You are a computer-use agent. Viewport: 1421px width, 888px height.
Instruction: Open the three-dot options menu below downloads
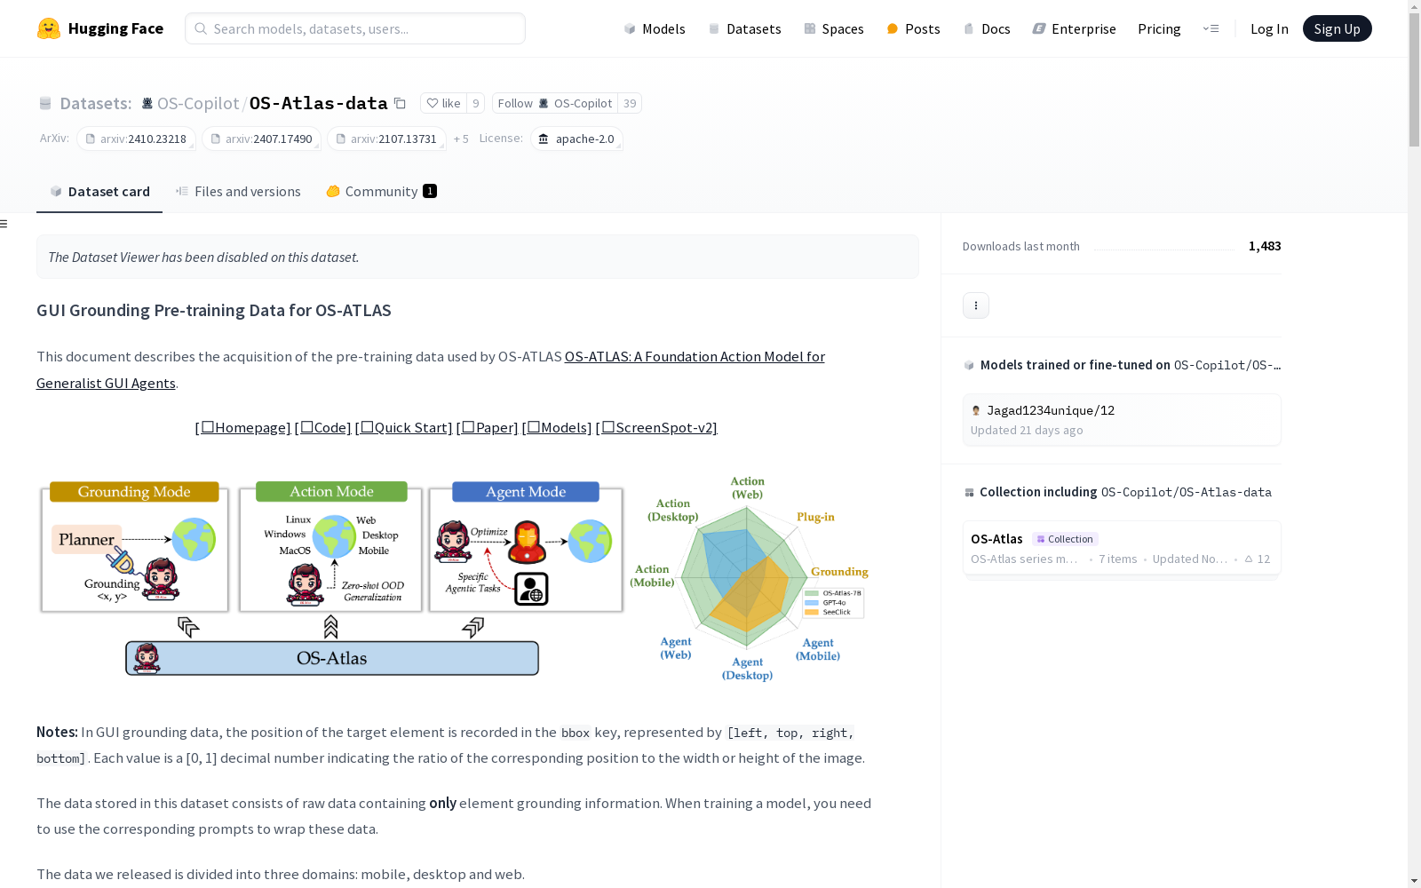[x=976, y=305]
